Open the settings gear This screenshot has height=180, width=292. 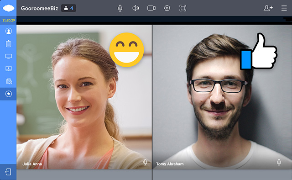coord(167,8)
